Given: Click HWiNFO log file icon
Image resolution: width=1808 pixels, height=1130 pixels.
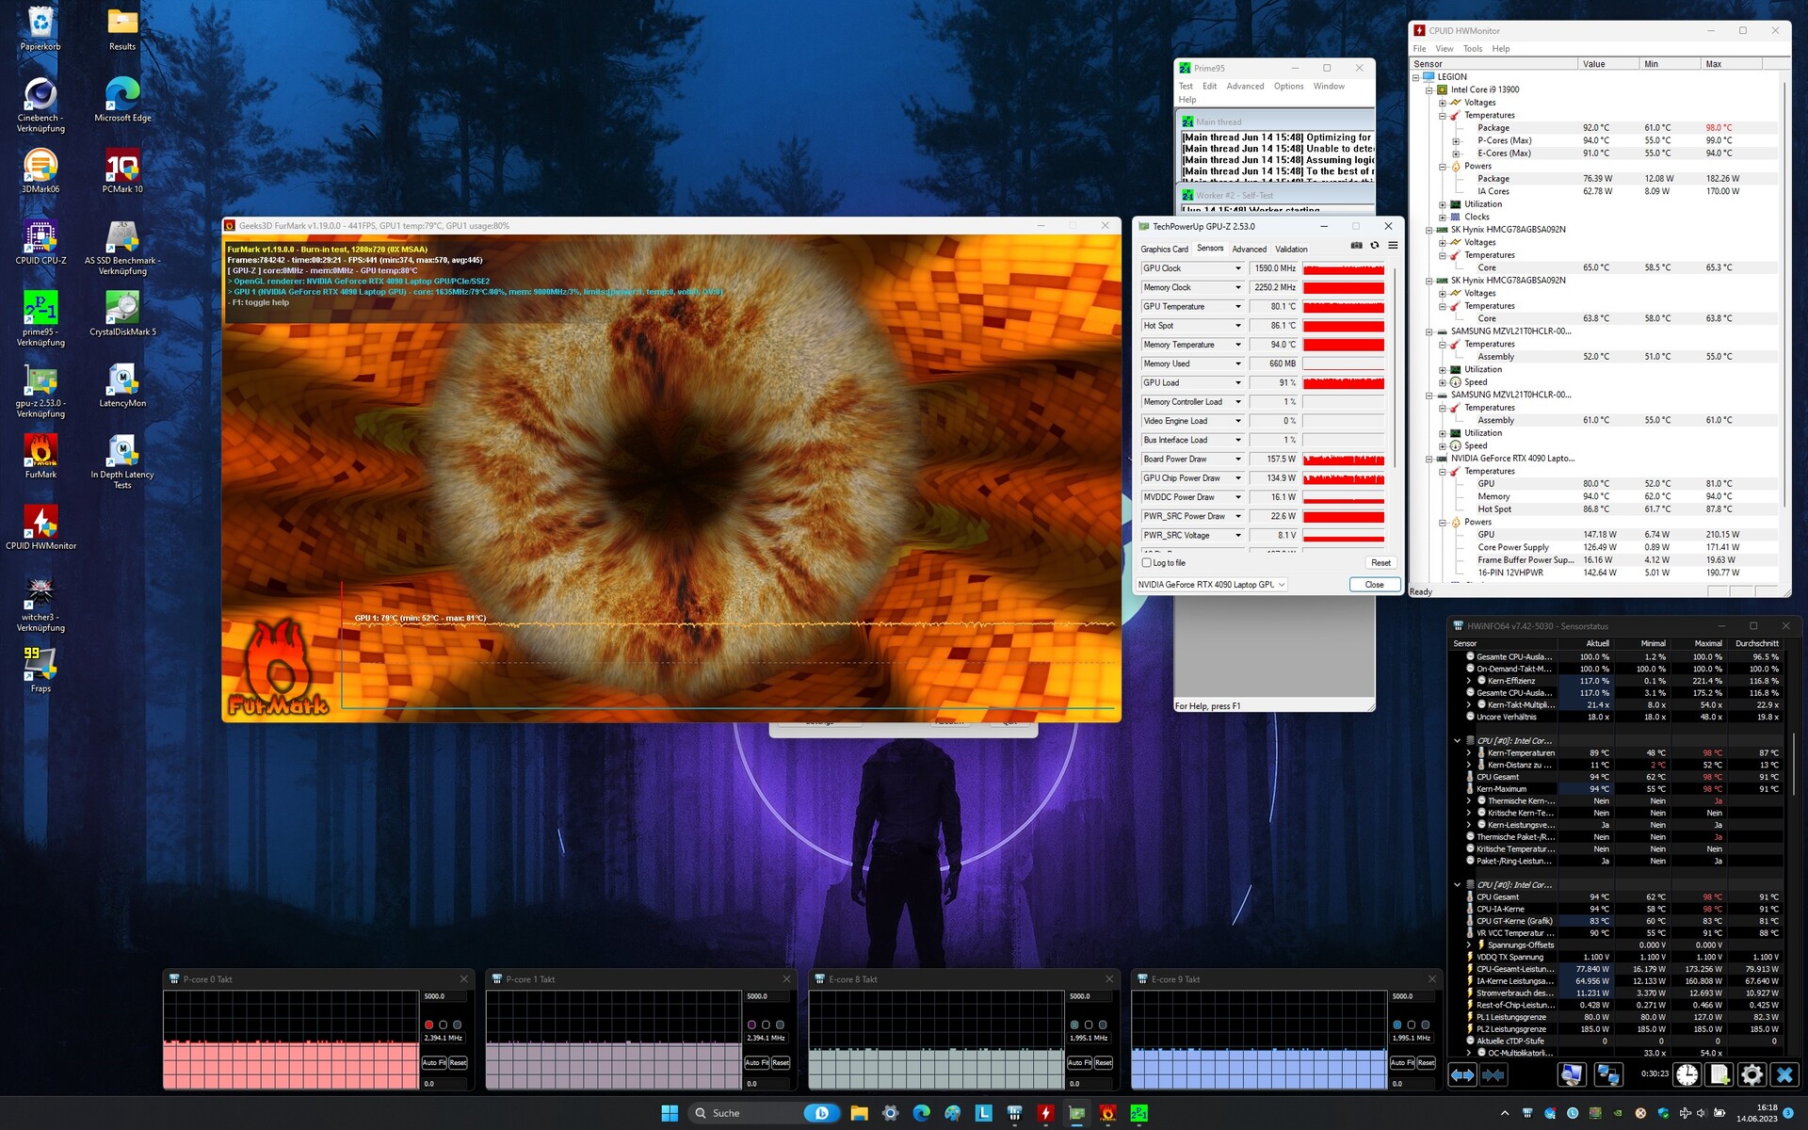Looking at the screenshot, I should (x=1719, y=1074).
